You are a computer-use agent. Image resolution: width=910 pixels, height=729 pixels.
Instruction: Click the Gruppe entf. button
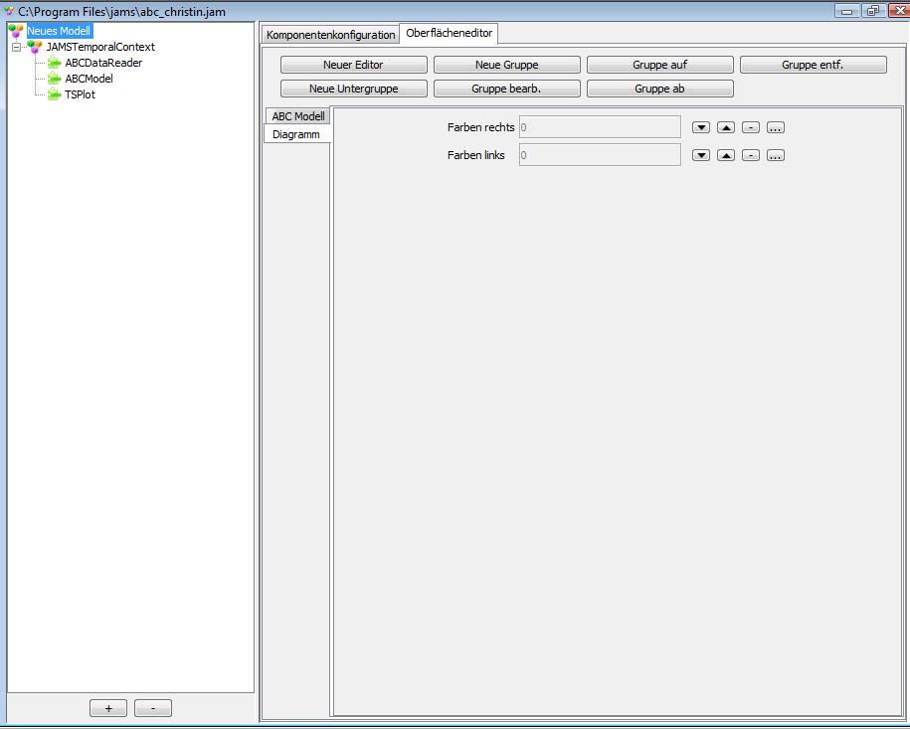pos(813,65)
